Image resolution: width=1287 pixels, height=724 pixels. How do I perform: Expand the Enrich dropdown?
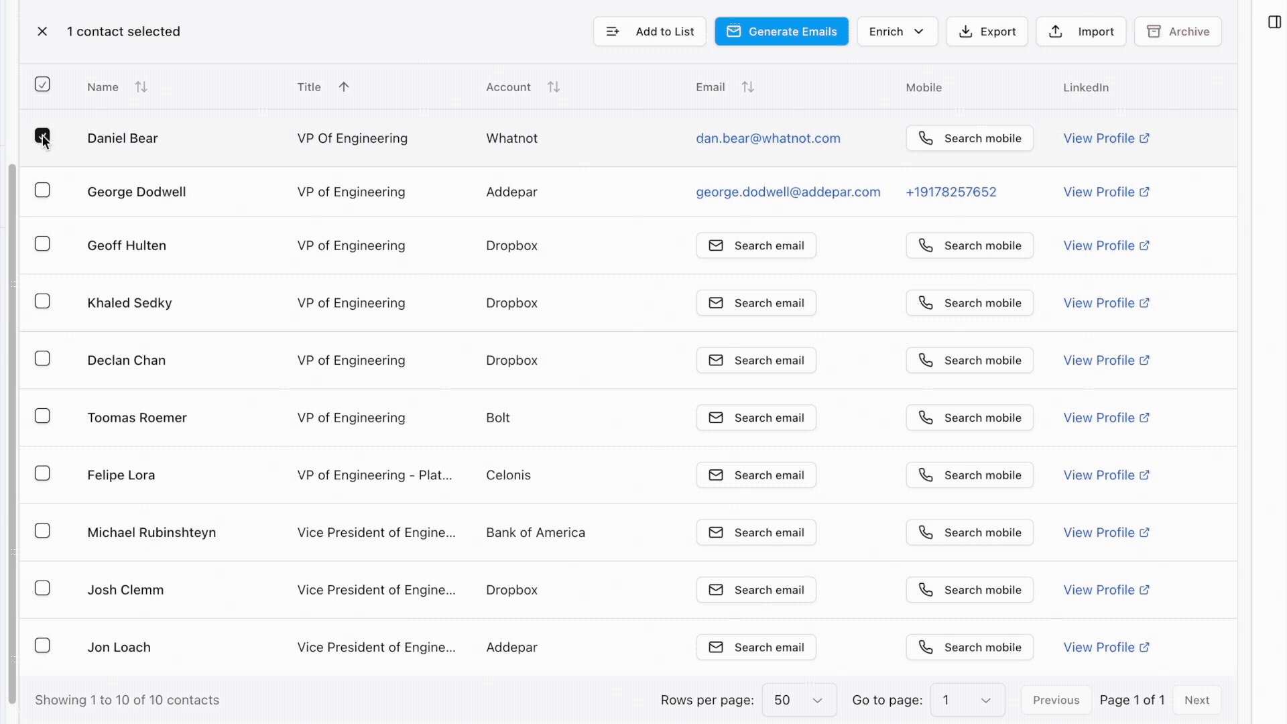[897, 31]
